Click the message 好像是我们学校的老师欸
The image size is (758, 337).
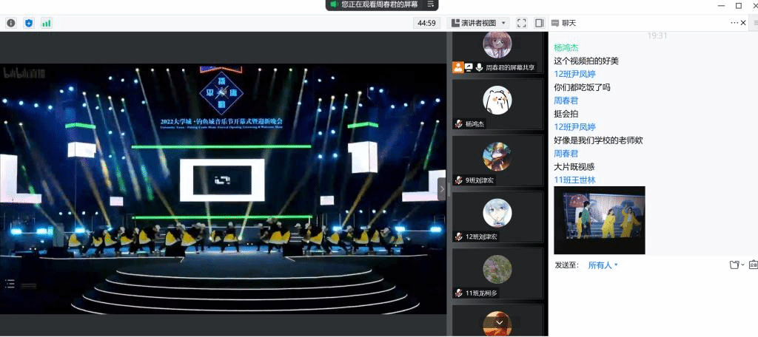598,140
